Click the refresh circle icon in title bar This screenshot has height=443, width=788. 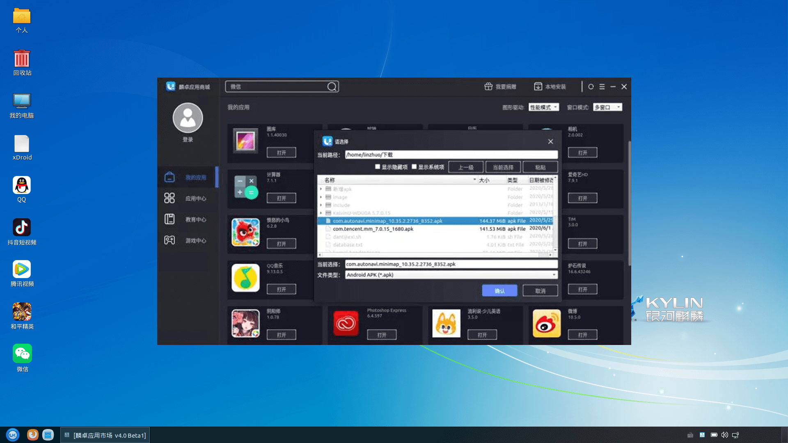click(591, 87)
